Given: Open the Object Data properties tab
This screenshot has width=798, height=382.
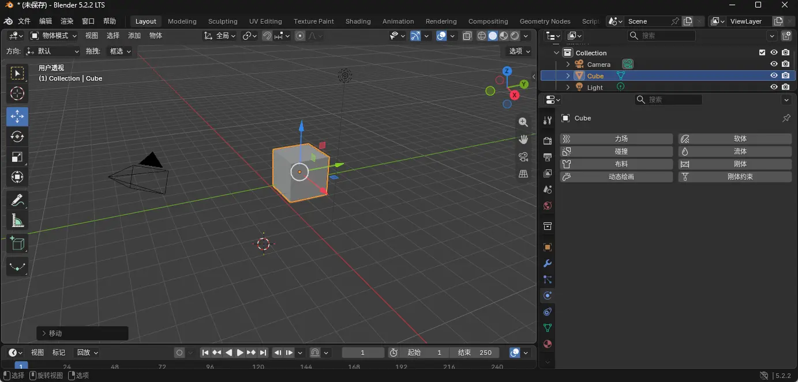Looking at the screenshot, I should point(548,328).
